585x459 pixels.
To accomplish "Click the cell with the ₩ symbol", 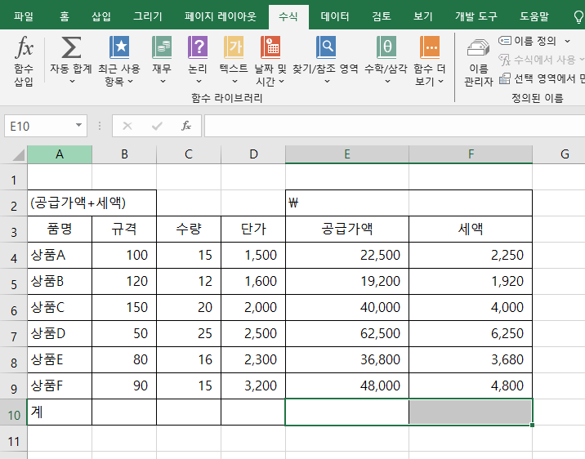I will [x=409, y=203].
